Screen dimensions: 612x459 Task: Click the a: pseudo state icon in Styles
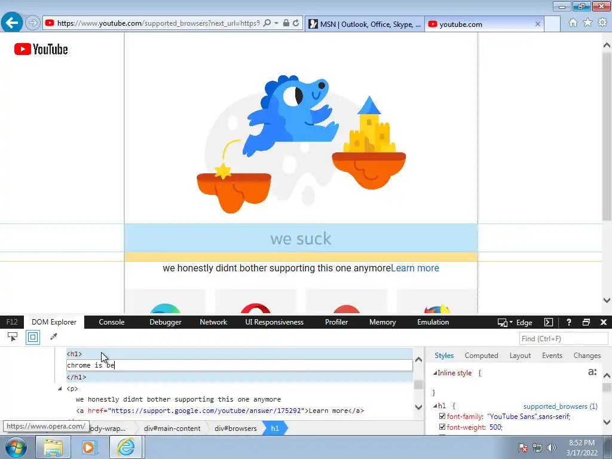[592, 372]
